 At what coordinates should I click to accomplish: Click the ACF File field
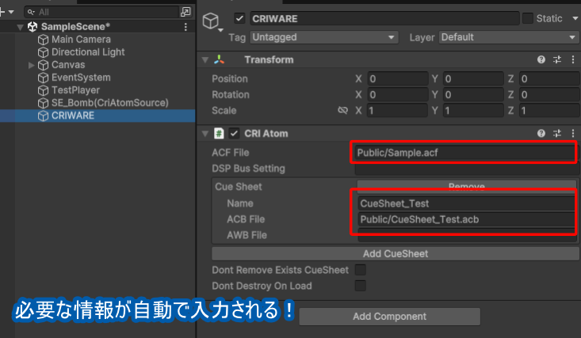(x=465, y=153)
